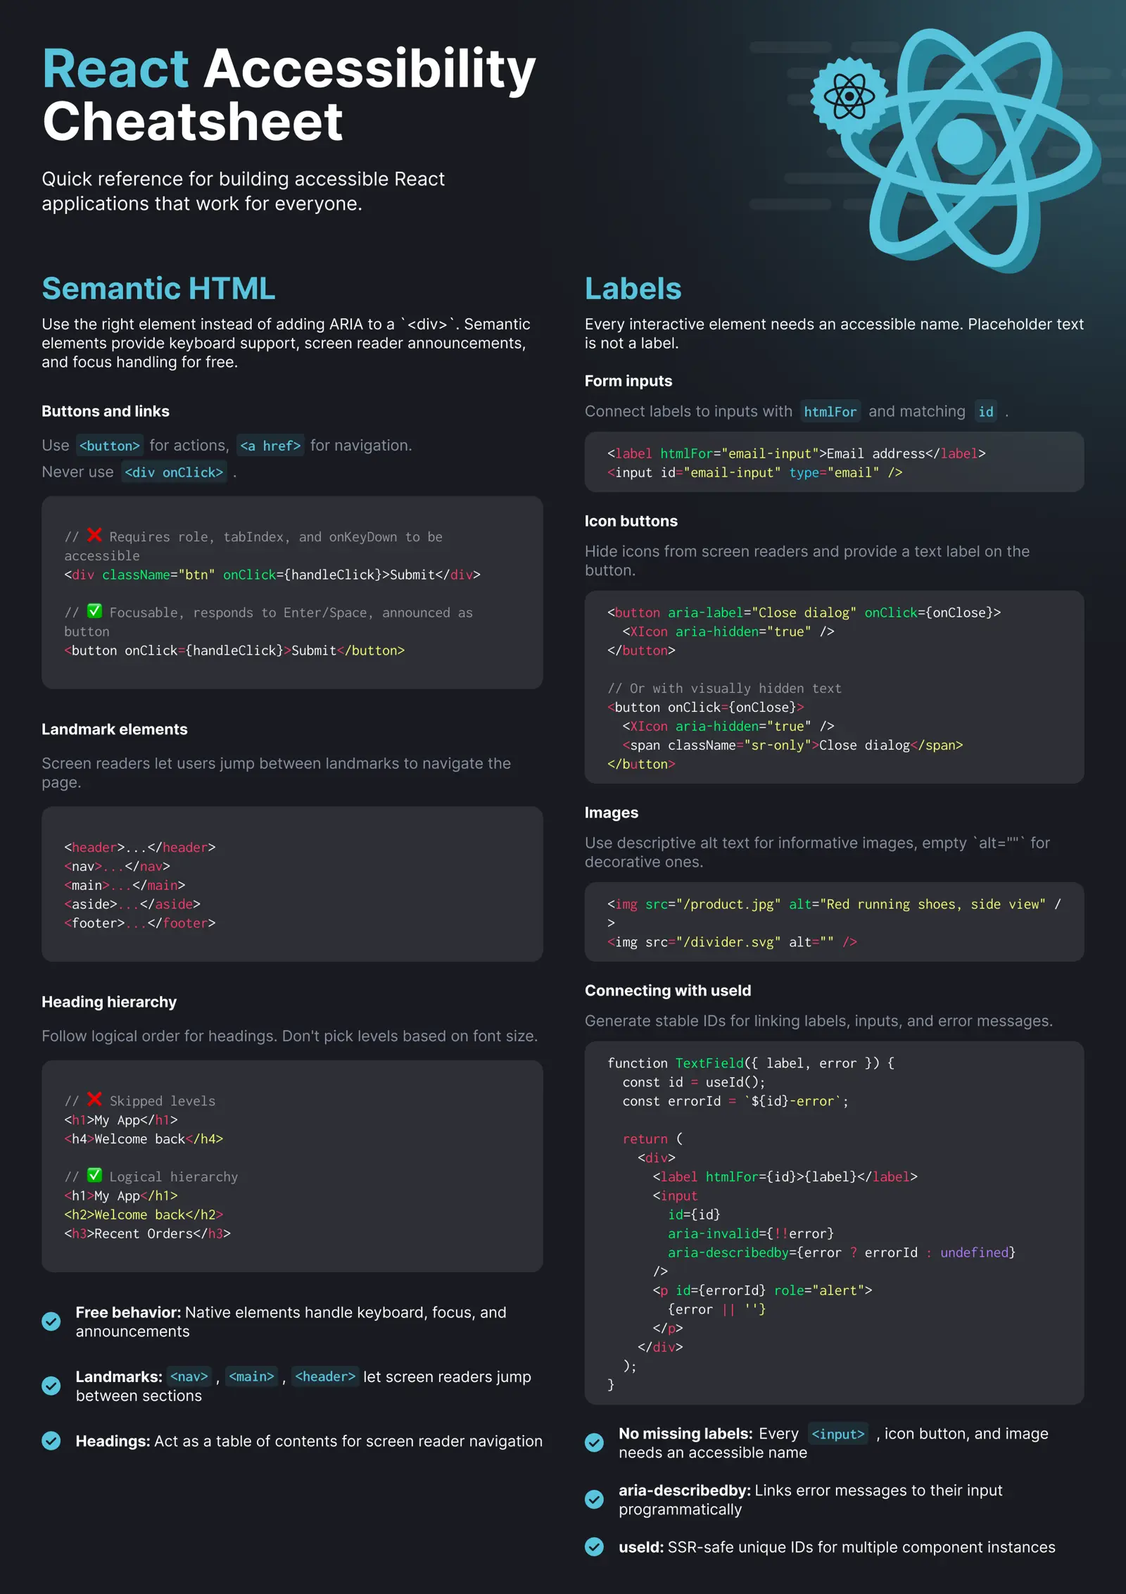Image resolution: width=1126 pixels, height=1594 pixels.
Task: Click the checkmark bullet for 'No missing labels'
Action: (x=595, y=1443)
